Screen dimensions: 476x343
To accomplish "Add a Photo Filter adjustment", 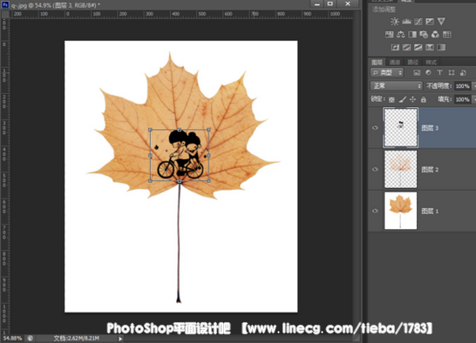I will click(x=424, y=34).
